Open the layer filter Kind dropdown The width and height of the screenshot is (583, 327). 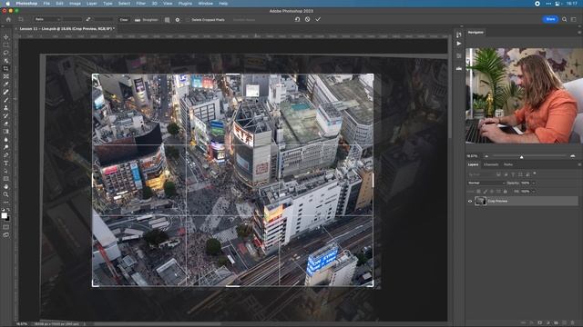(x=481, y=174)
